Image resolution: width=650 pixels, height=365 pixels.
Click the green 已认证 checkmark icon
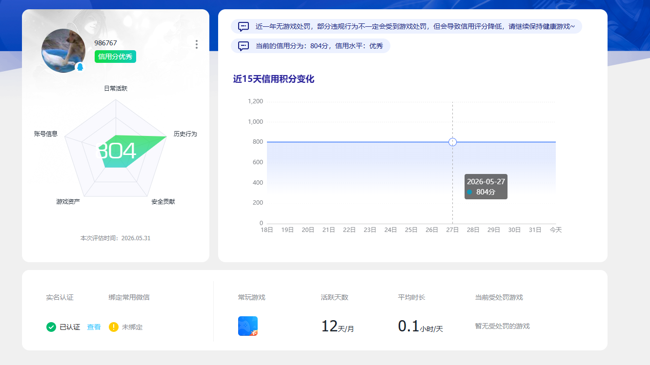pos(51,327)
